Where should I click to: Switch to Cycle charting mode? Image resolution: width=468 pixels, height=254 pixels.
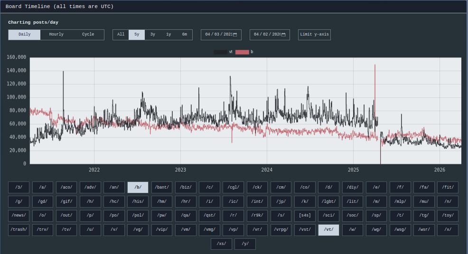(88, 35)
